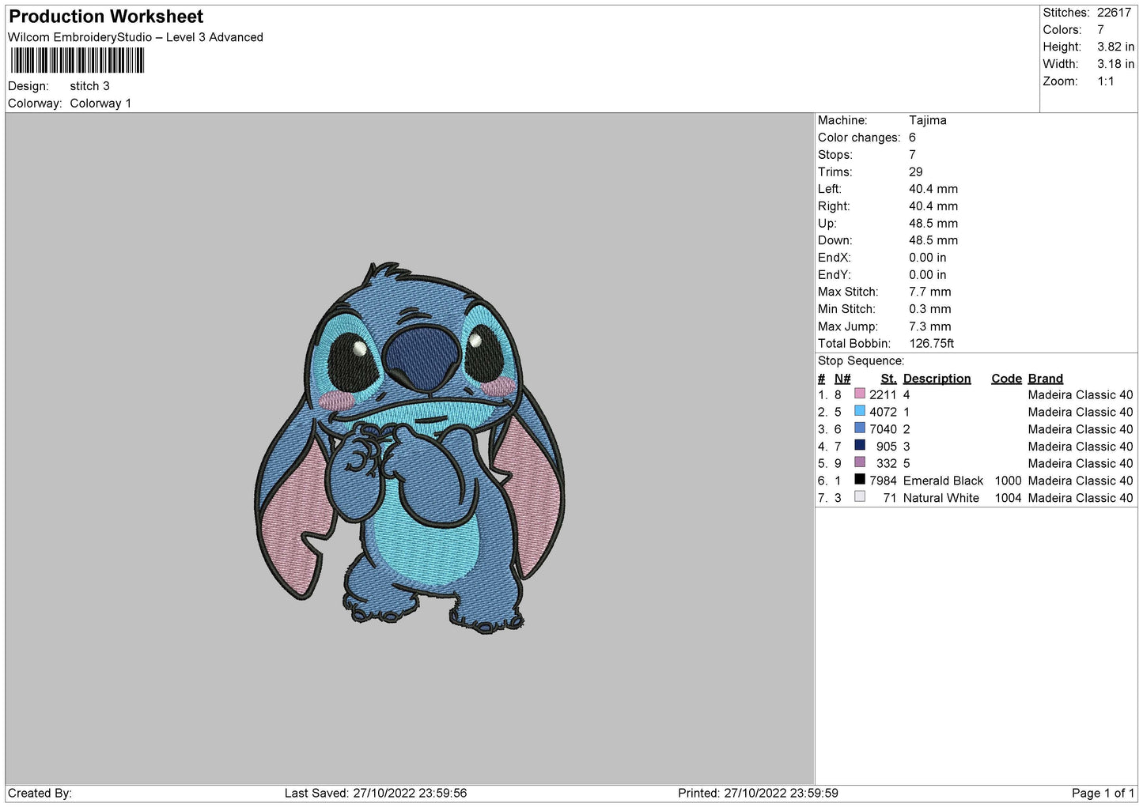Click the 'Code' column header

point(1006,379)
